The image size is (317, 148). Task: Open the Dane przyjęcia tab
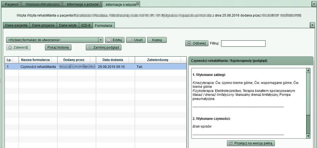43,26
